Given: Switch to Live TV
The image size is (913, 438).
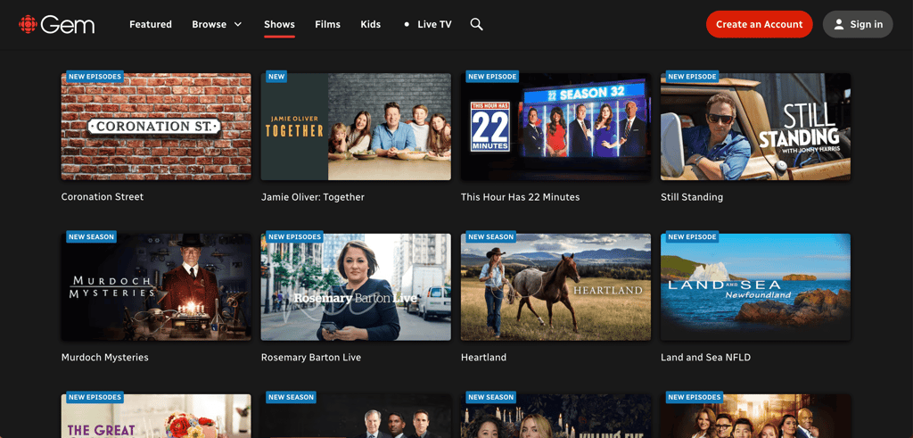Looking at the screenshot, I should click(434, 24).
